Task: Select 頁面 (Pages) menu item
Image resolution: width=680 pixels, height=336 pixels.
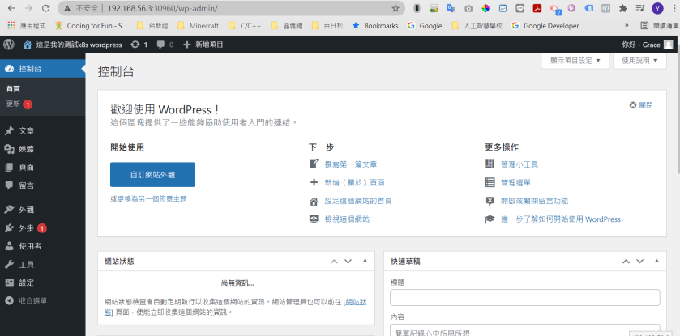Action: (26, 167)
